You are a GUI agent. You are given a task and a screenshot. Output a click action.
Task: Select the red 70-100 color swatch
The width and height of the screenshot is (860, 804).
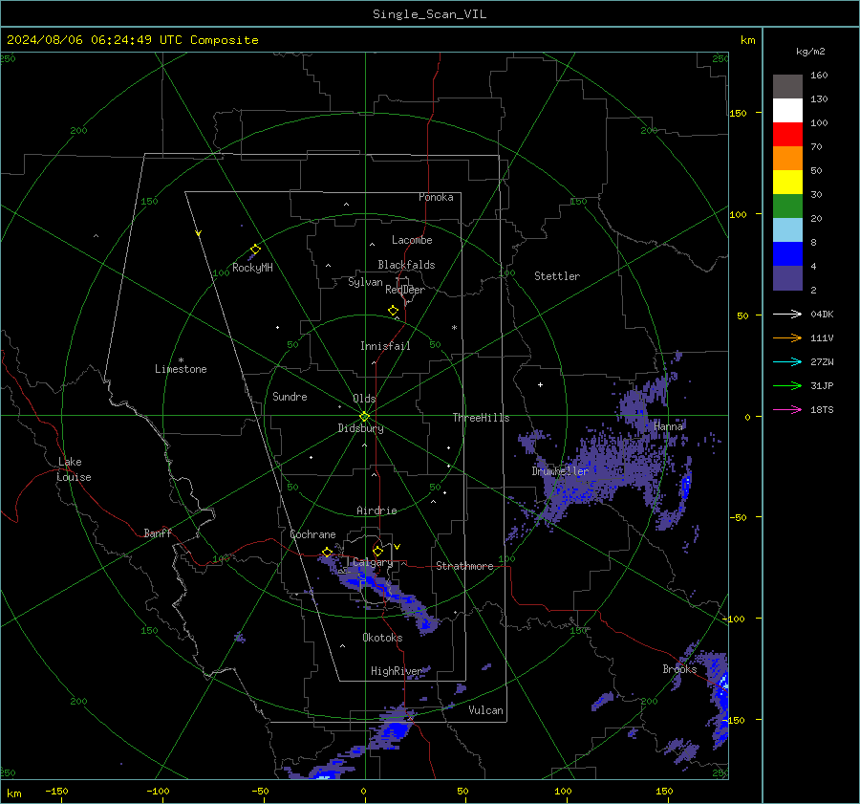click(x=787, y=135)
